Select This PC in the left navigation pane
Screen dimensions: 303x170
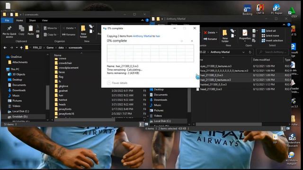click(15, 69)
